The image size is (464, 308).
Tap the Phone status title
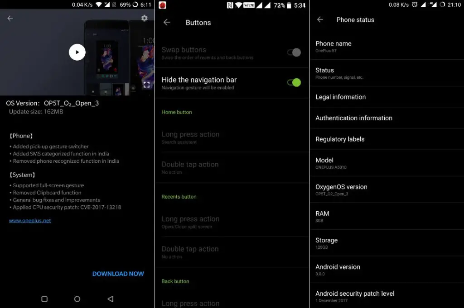coord(355,20)
